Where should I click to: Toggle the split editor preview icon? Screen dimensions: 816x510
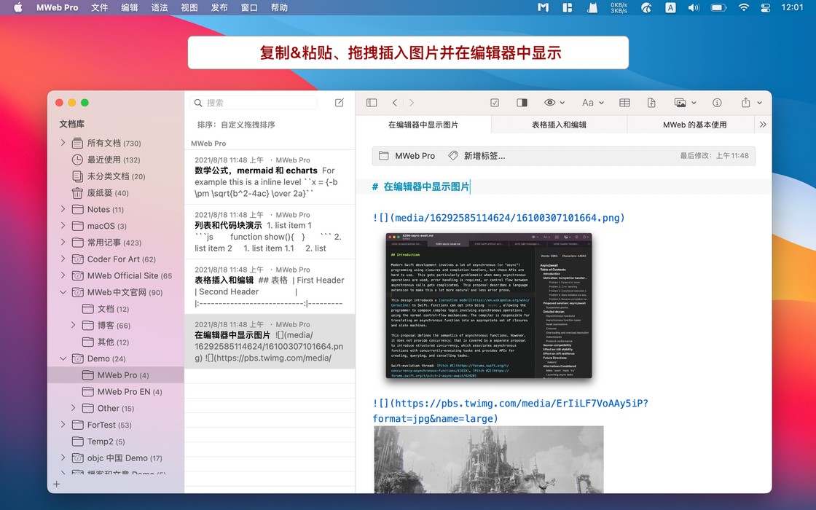[x=522, y=103]
